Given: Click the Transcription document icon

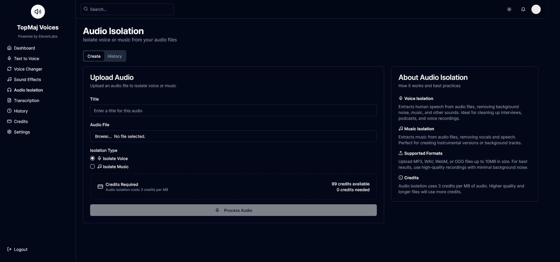Looking at the screenshot, I should (x=9, y=100).
